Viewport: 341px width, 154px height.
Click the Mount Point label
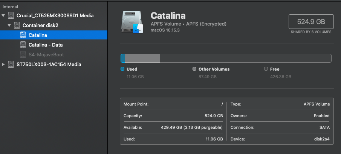click(x=136, y=104)
